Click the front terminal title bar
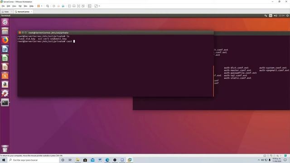290x163 pixels. tap(116, 33)
